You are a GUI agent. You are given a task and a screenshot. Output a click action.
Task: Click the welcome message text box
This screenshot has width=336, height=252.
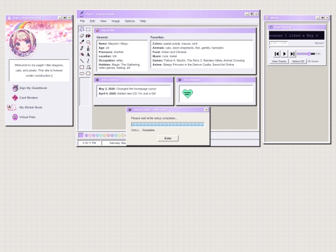39,70
